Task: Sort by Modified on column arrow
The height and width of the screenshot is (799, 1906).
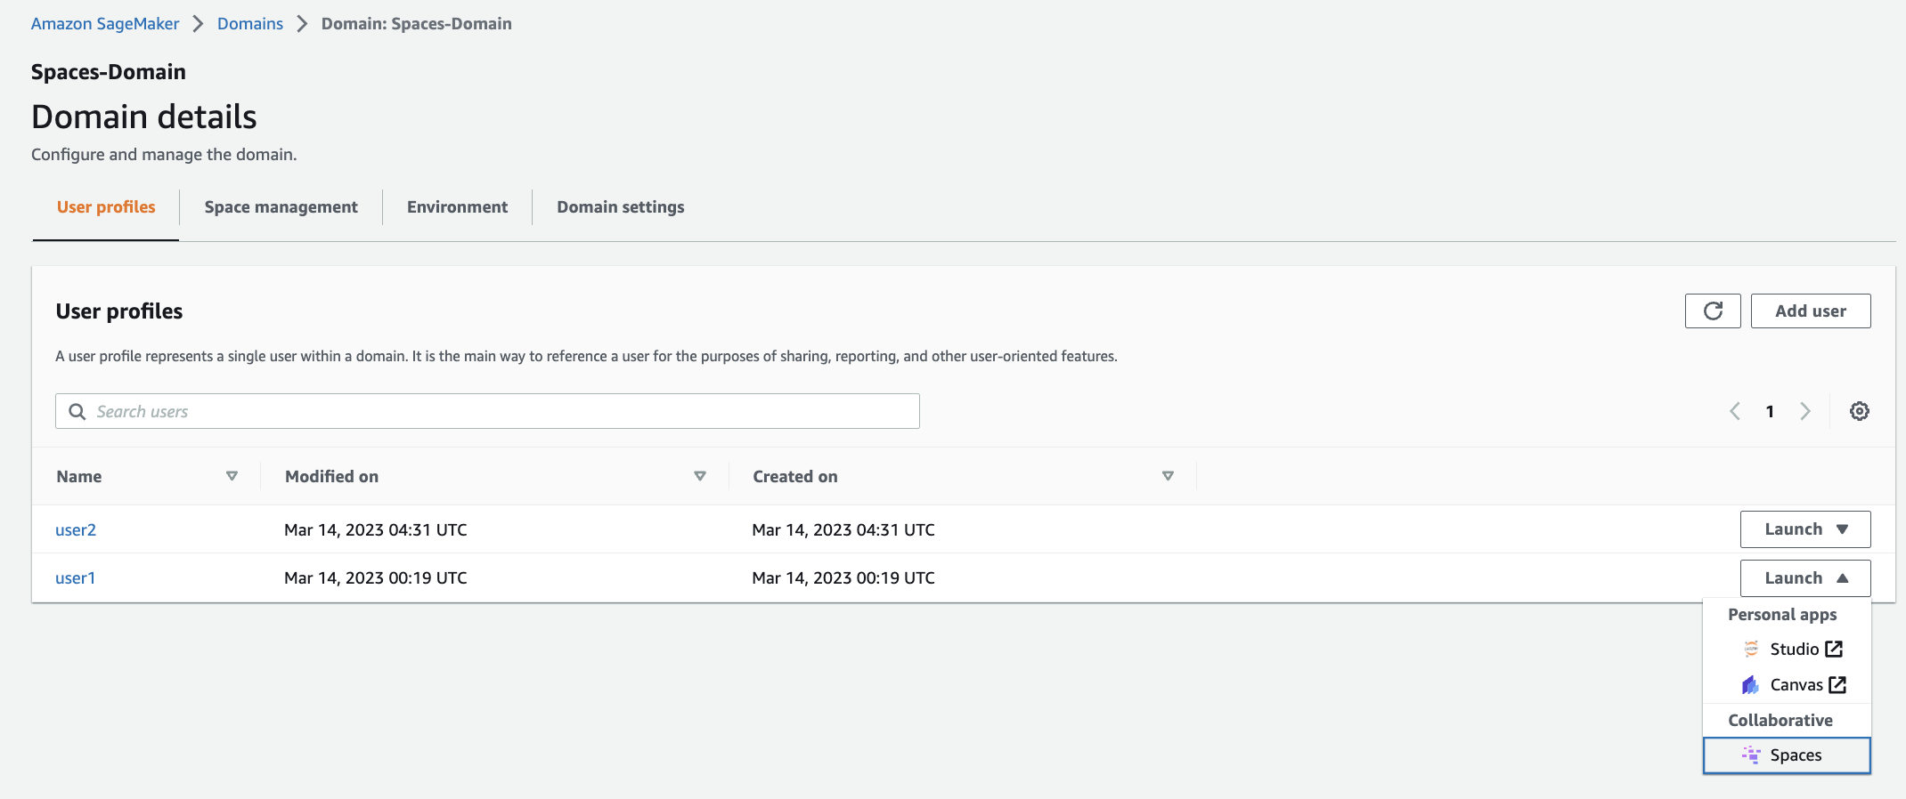Action: point(700,476)
